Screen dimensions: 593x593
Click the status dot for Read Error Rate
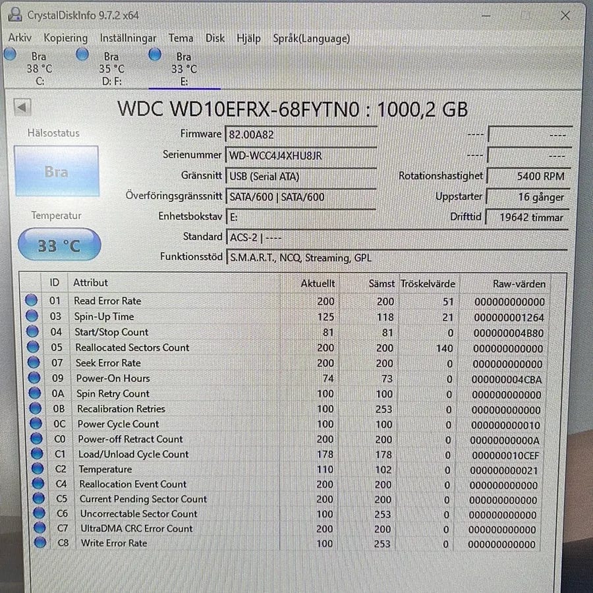coord(32,300)
